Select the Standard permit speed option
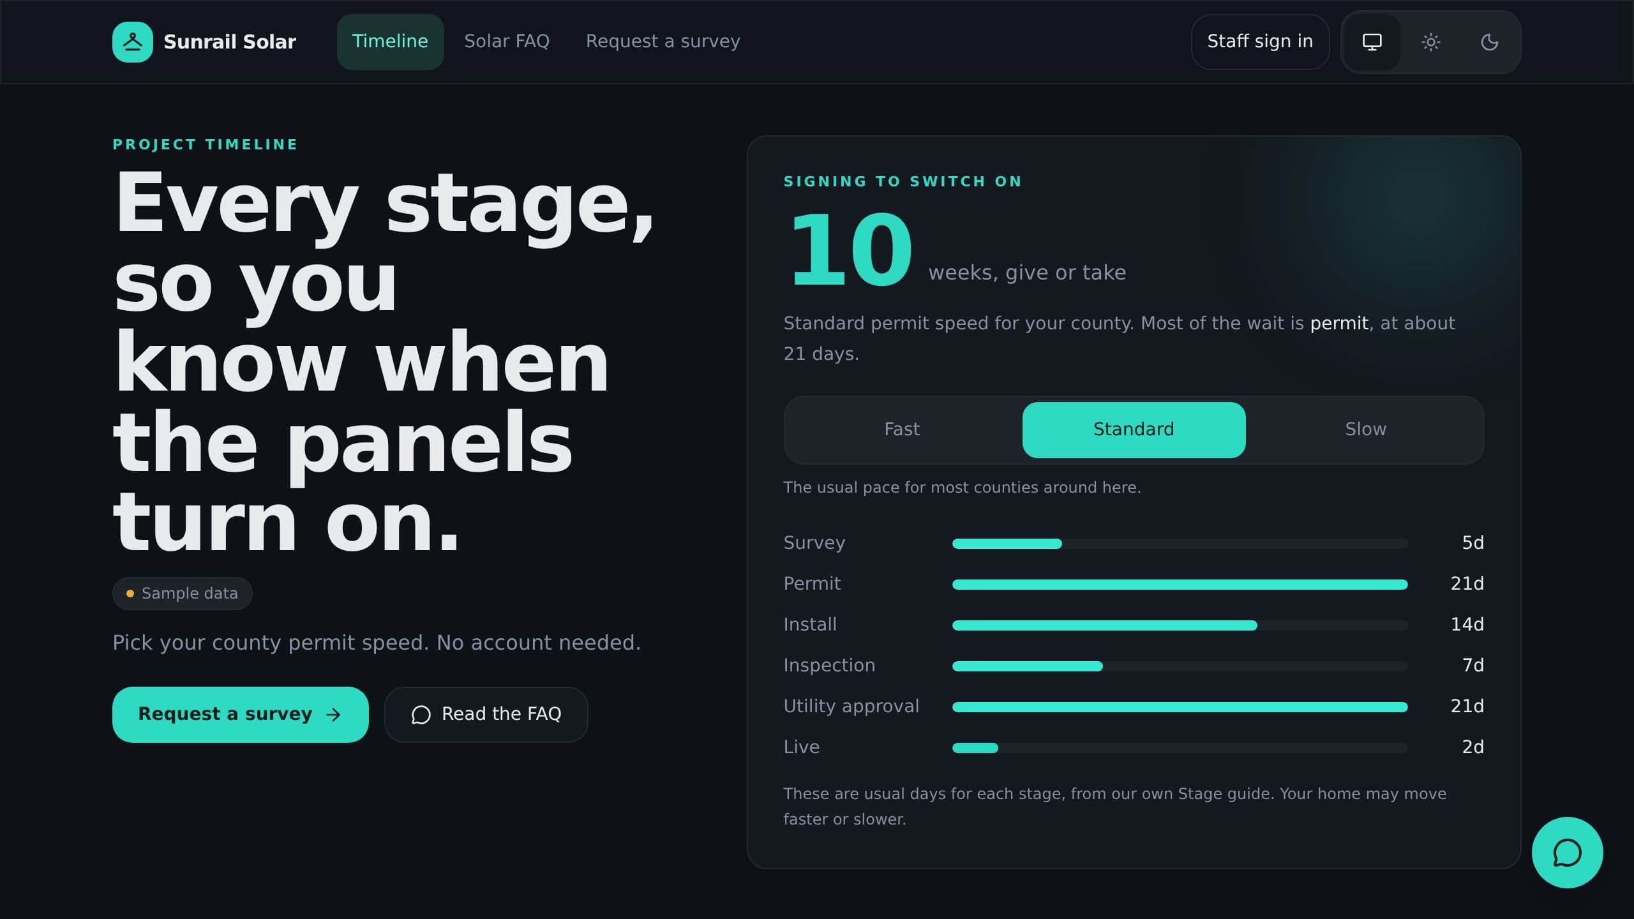Image resolution: width=1634 pixels, height=919 pixels. tap(1134, 430)
